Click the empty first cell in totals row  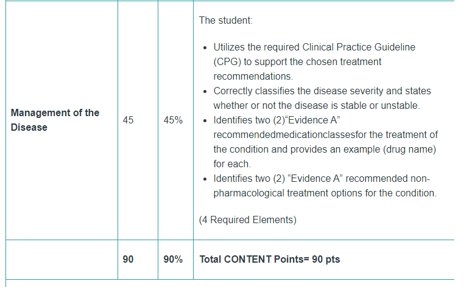pos(62,260)
